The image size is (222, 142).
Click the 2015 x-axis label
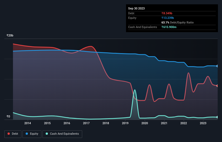(x=47, y=123)
